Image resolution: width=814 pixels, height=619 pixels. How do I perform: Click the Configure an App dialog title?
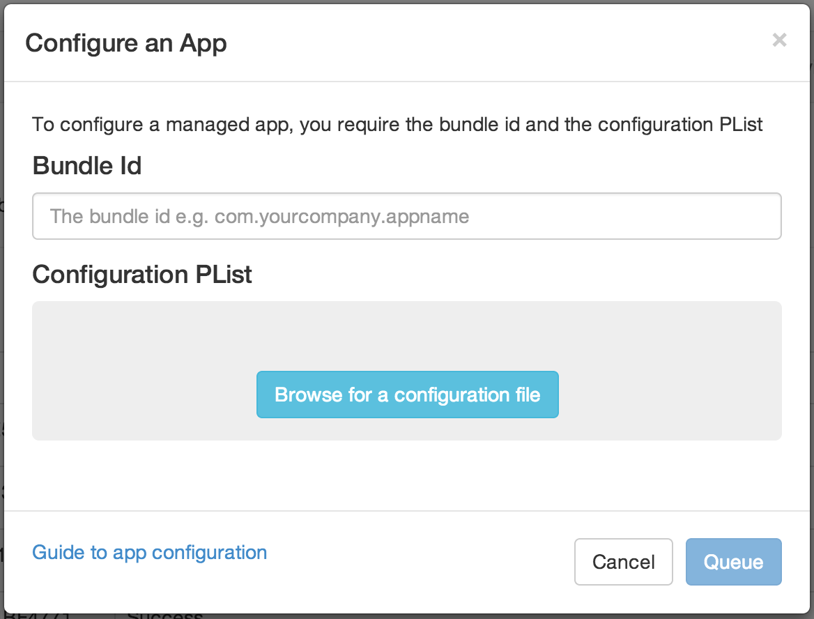(x=126, y=43)
